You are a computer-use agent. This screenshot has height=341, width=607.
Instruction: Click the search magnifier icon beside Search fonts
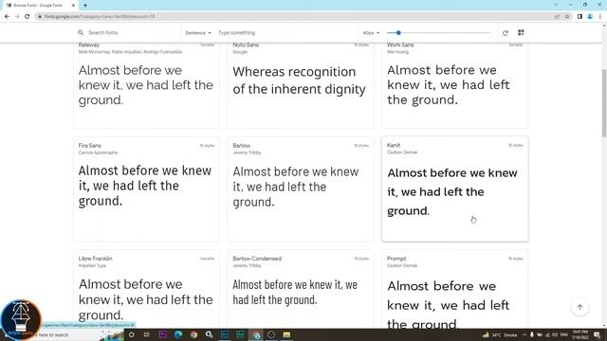[x=81, y=33]
